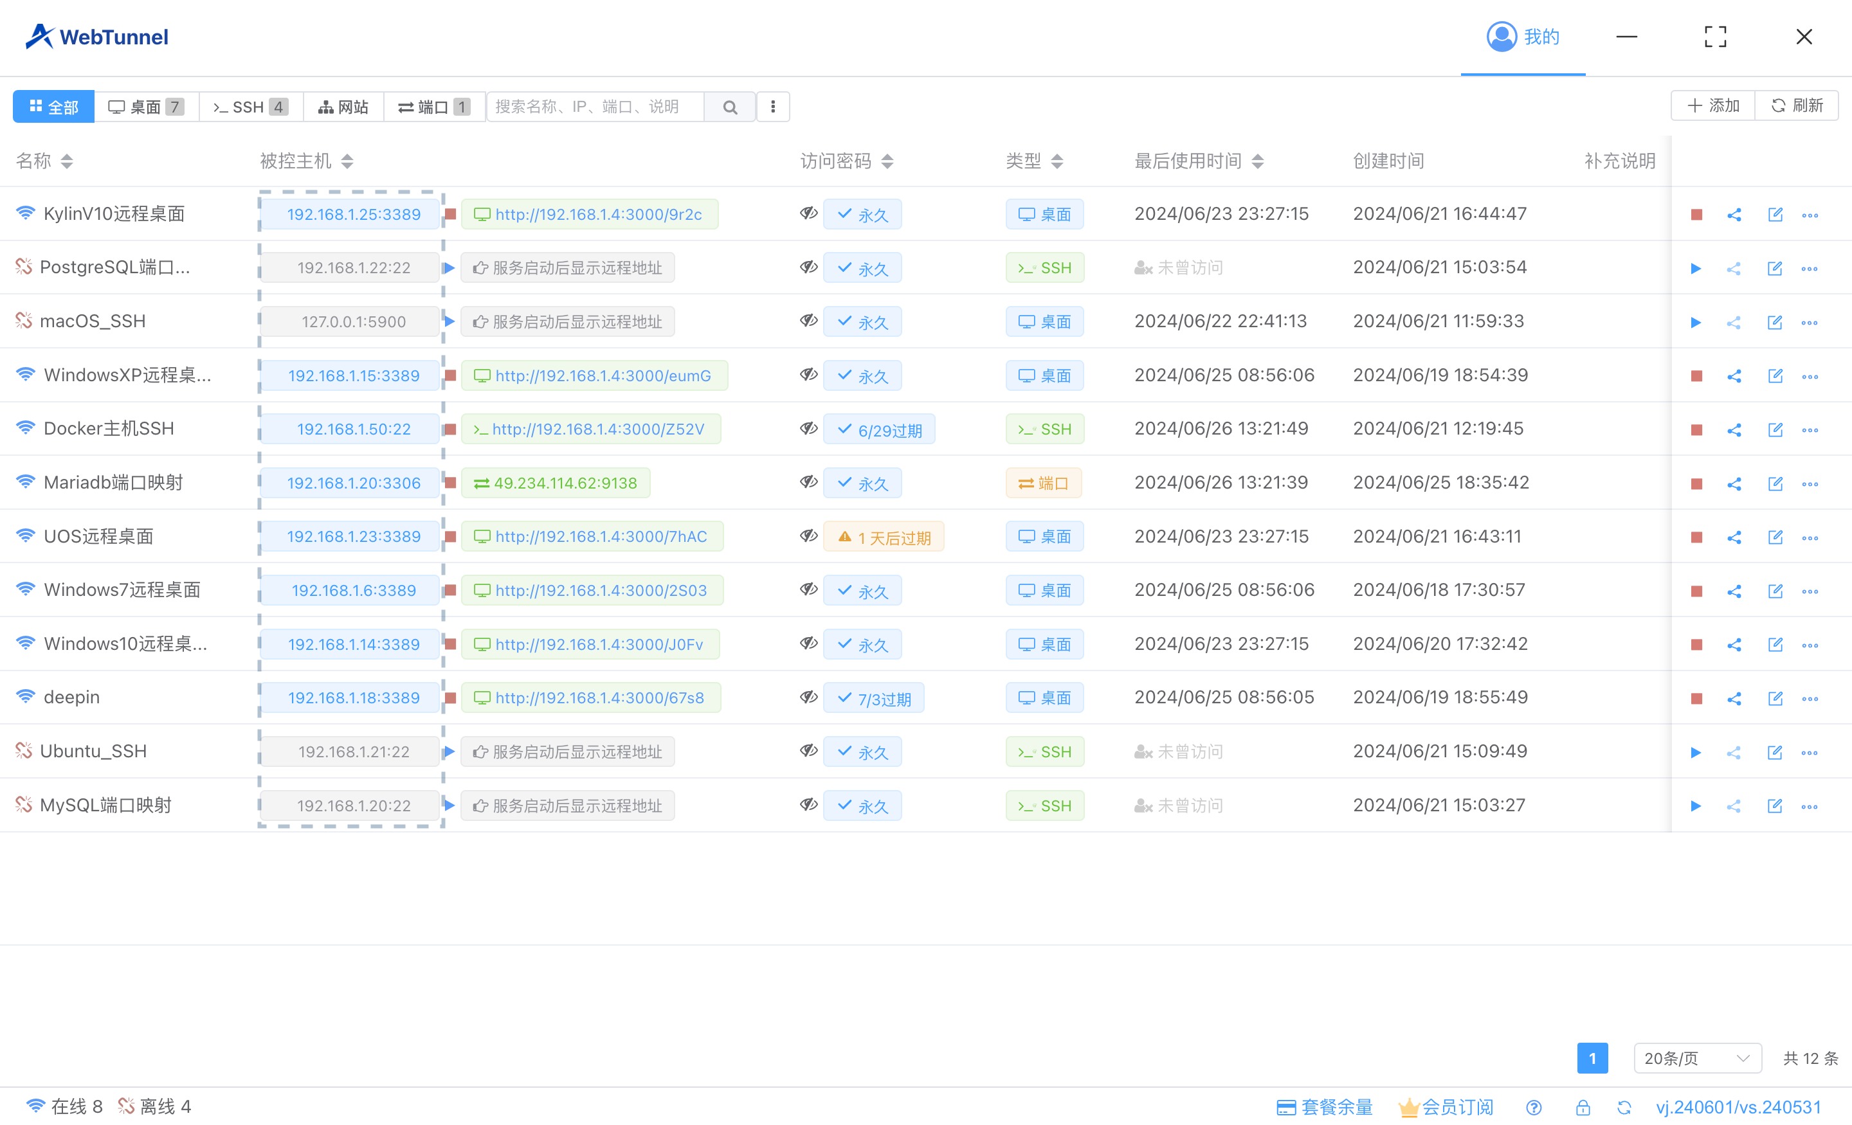Open the vertical dots toolbar menu
1852x1125 pixels.
click(773, 107)
